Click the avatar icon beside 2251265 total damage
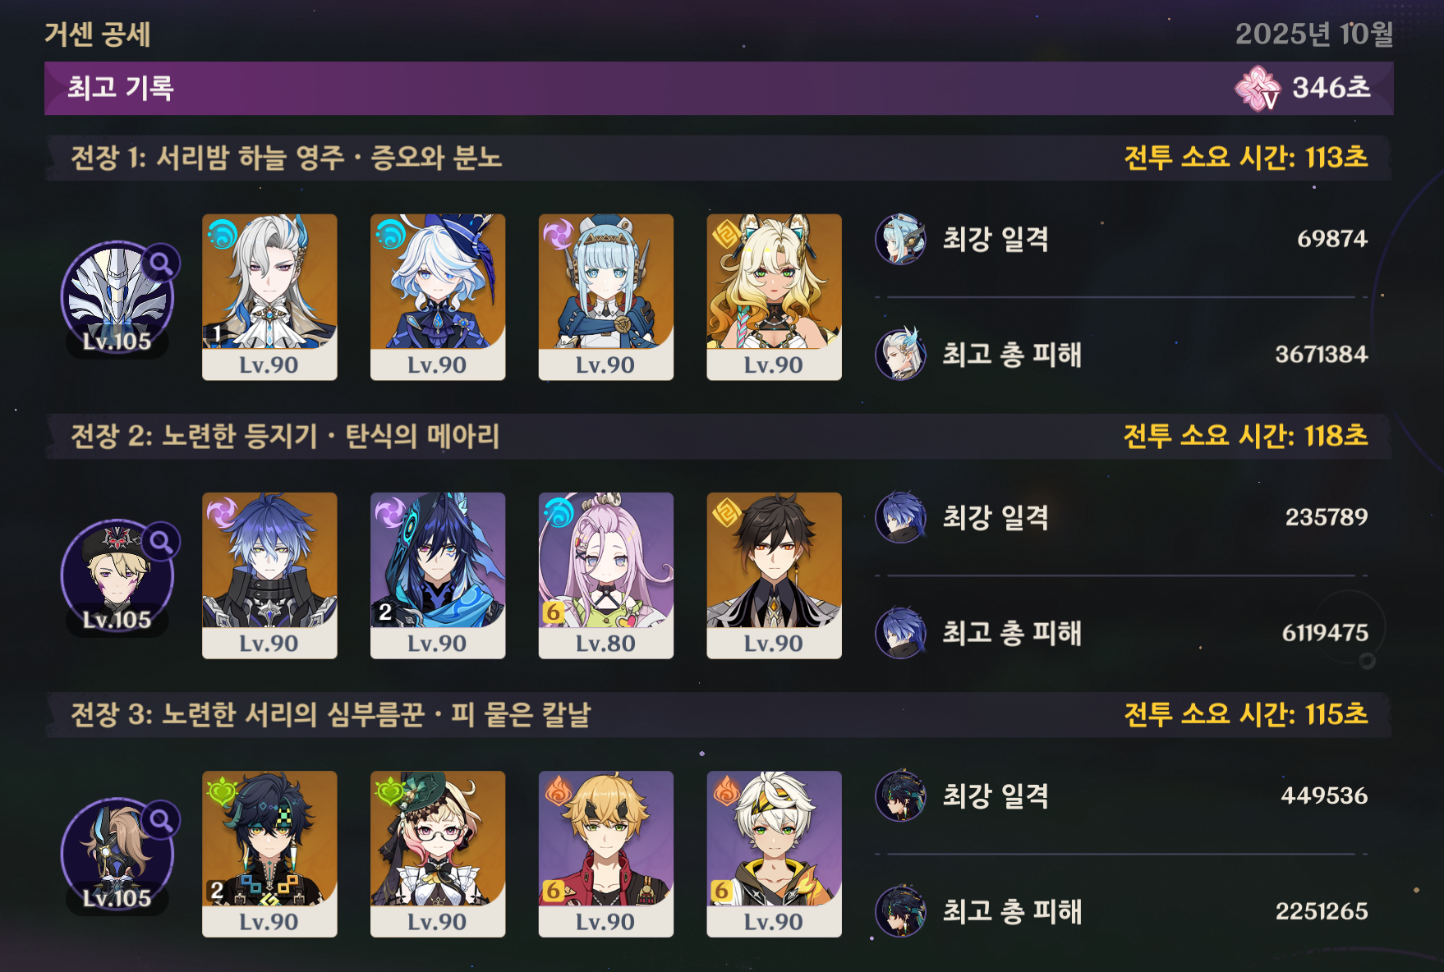The image size is (1444, 972). click(x=900, y=911)
